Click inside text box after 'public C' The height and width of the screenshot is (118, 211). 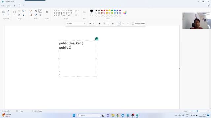point(71,48)
